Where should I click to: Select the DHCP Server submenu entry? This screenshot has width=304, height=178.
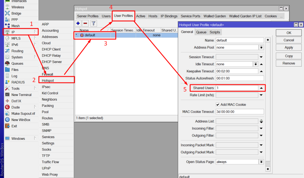click(x=56, y=62)
